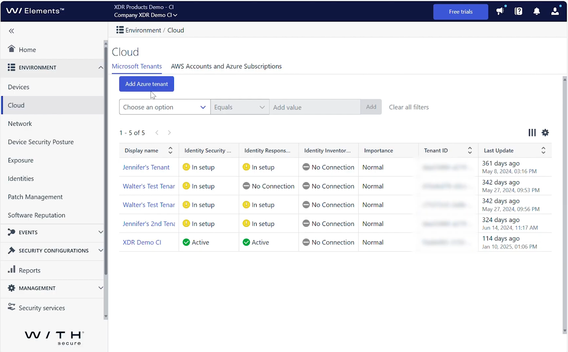Go to next results page arrow
The image size is (568, 352).
[169, 133]
